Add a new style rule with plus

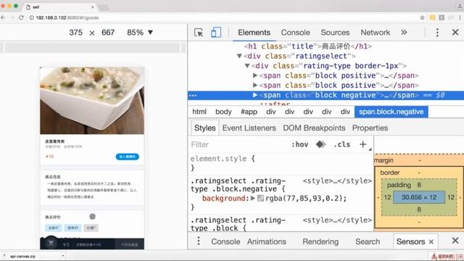(x=362, y=144)
